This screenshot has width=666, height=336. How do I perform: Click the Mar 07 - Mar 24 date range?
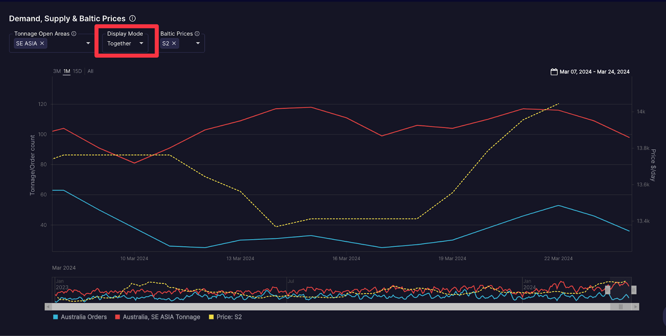tap(594, 72)
